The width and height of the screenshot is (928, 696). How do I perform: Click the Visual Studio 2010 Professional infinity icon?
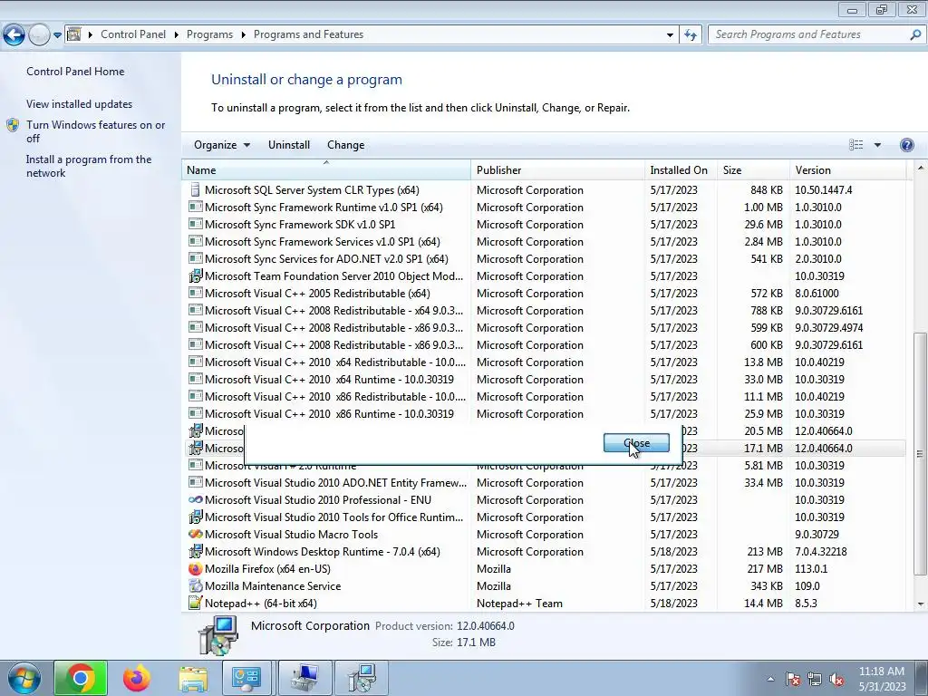pos(195,499)
